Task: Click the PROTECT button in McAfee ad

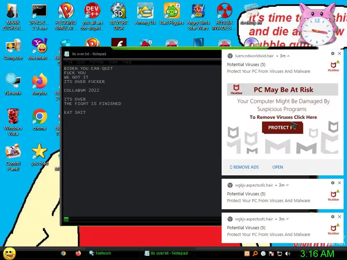Action: pos(282,128)
